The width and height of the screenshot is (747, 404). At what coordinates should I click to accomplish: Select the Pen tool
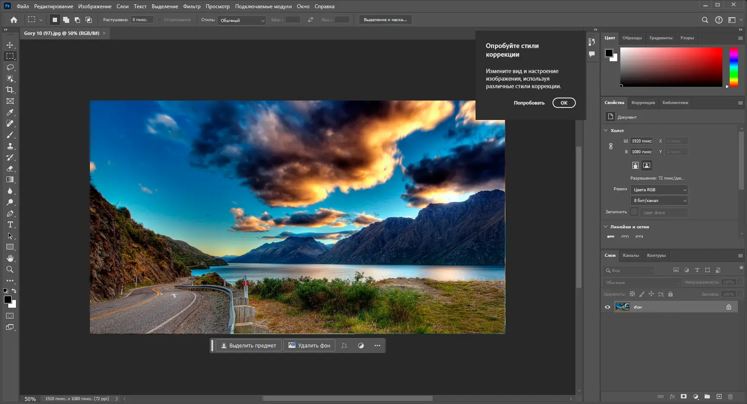click(10, 213)
